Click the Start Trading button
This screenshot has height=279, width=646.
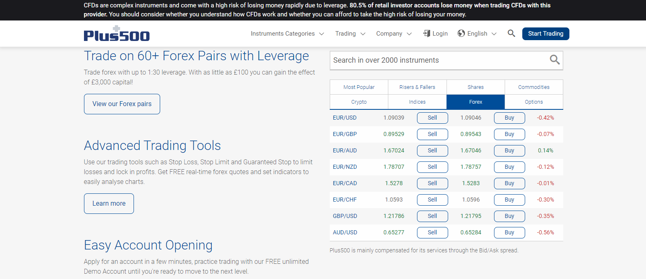[x=546, y=34]
